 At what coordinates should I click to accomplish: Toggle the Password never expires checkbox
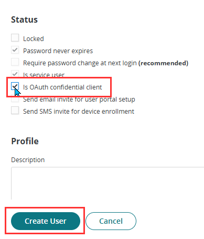(15, 50)
